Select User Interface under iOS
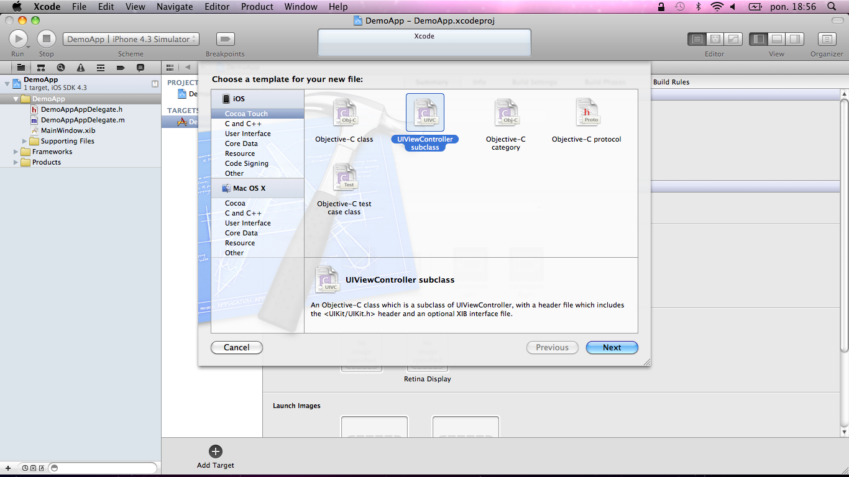Viewport: 849px width, 477px height. click(x=247, y=134)
